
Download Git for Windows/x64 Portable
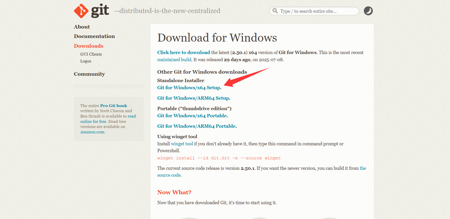pyautogui.click(x=192, y=115)
